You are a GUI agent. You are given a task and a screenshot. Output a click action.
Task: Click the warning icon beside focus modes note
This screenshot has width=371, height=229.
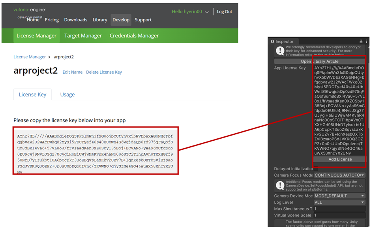(x=280, y=185)
